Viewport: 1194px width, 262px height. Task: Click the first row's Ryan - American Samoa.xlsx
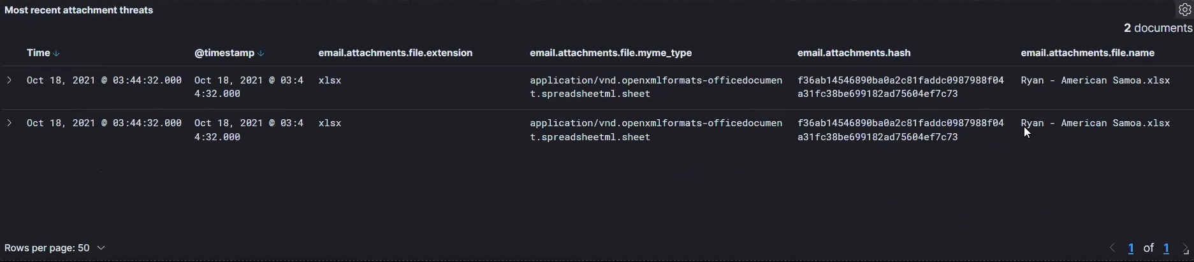pos(1095,80)
